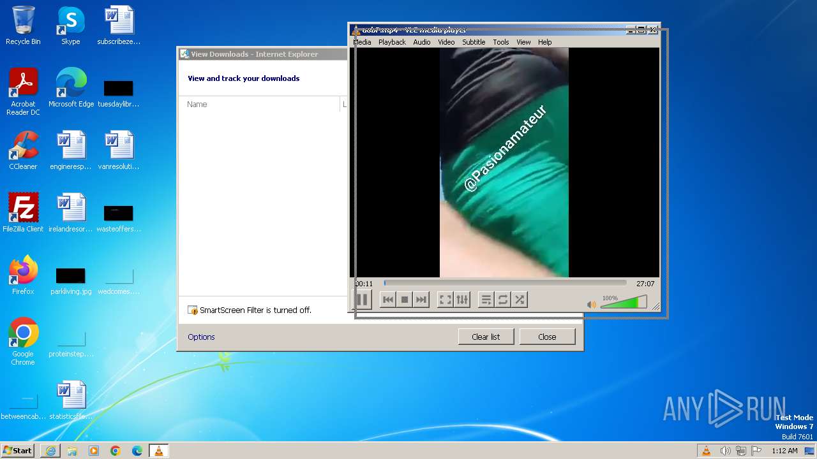817x459 pixels.
Task: Select wedcomes desktop file
Action: (x=119, y=280)
